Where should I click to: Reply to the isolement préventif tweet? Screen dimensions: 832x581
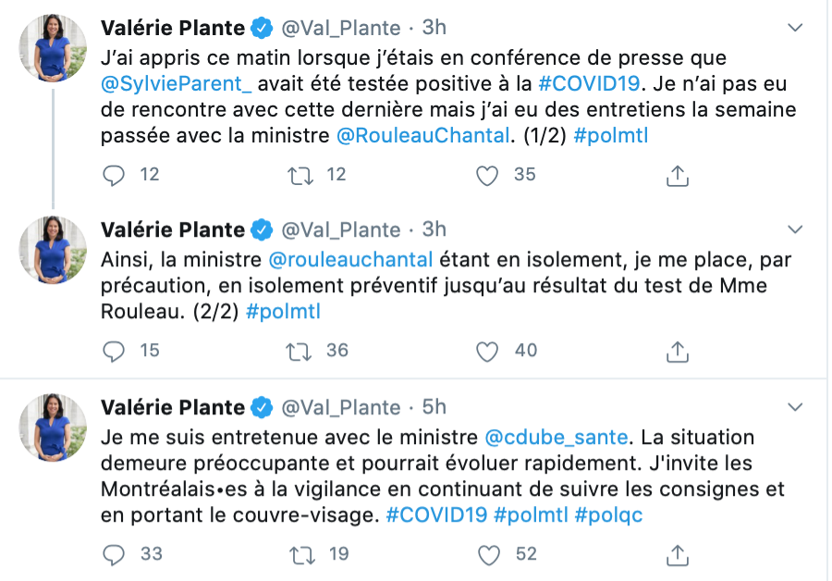(114, 351)
